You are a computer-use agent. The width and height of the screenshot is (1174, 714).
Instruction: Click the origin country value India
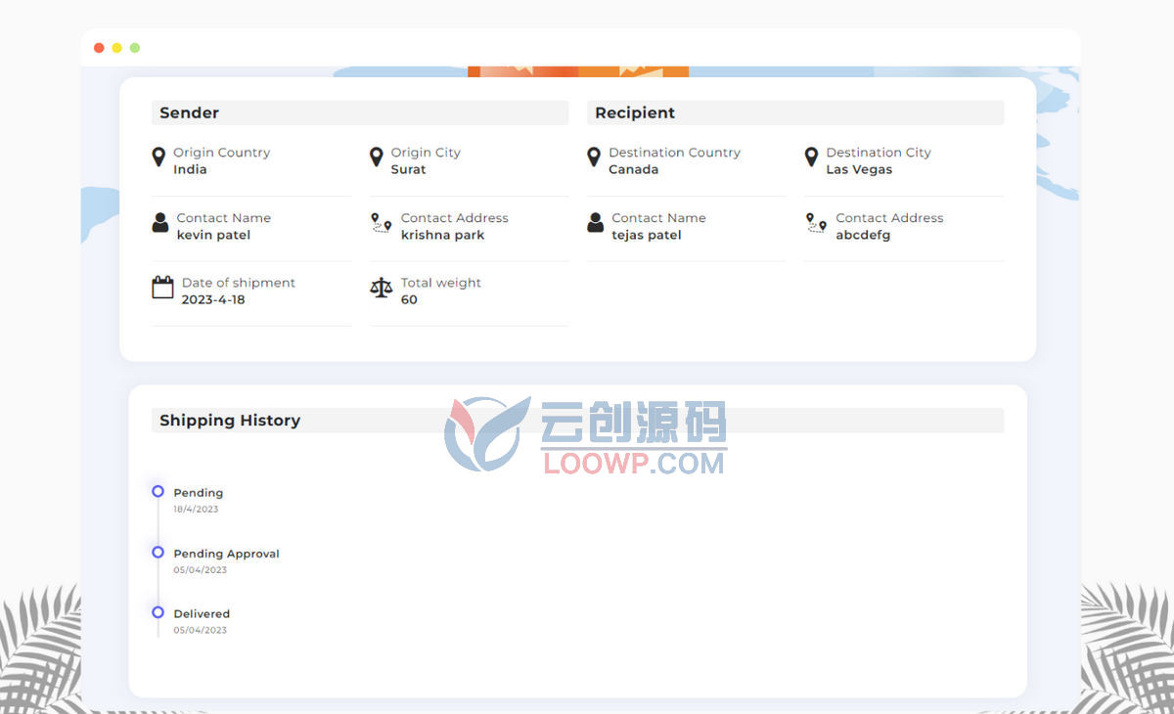190,169
